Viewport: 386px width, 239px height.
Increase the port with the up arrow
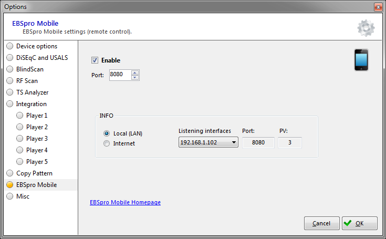[x=135, y=72]
